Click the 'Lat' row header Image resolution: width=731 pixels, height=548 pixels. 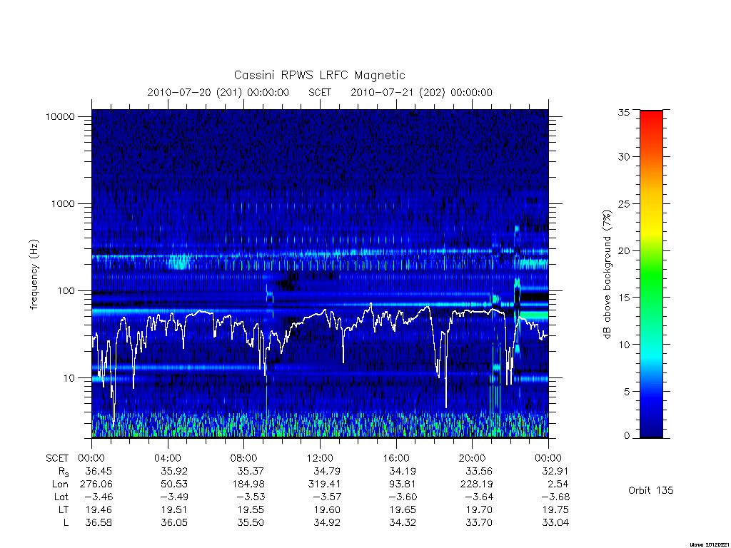(x=61, y=497)
